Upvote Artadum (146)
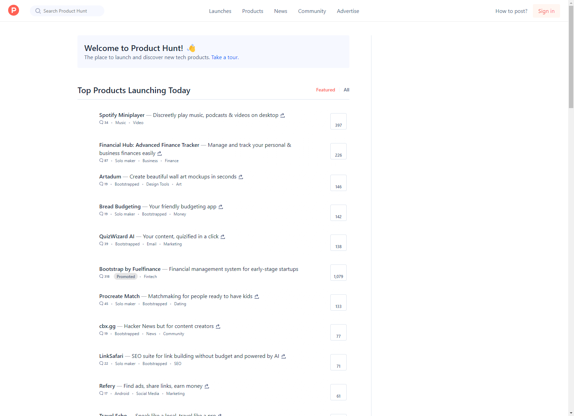 [338, 183]
